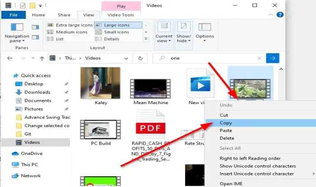Click the blue search arrow button
The width and height of the screenshot is (316, 187).
tap(273, 58)
